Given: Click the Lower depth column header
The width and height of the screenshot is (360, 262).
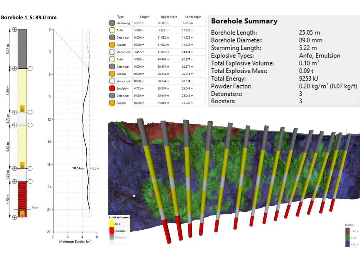Looking at the screenshot, I should pyautogui.click(x=193, y=17).
